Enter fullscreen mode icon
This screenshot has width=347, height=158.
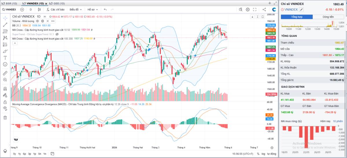click(255, 9)
